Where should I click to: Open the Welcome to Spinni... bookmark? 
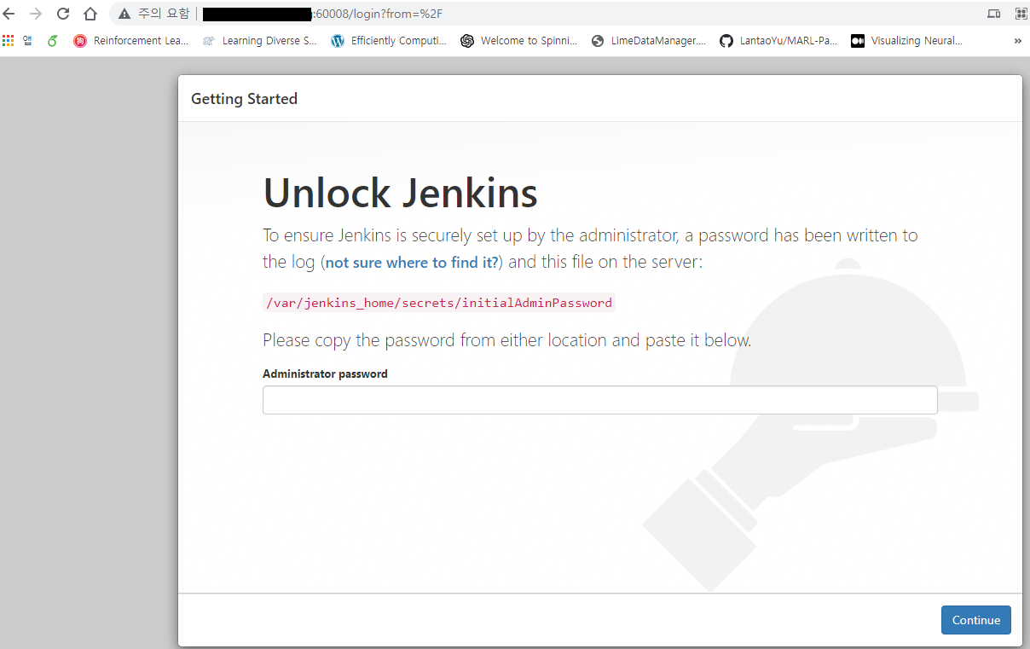click(x=518, y=40)
